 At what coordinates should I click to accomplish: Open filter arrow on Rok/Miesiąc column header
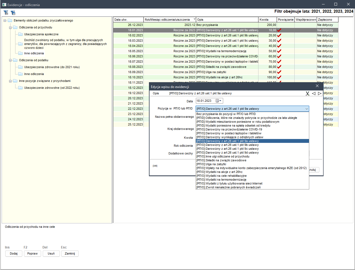pos(194,20)
